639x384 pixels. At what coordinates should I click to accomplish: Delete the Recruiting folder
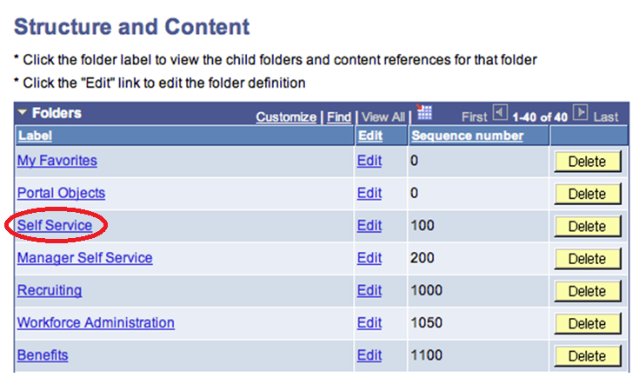pos(587,291)
